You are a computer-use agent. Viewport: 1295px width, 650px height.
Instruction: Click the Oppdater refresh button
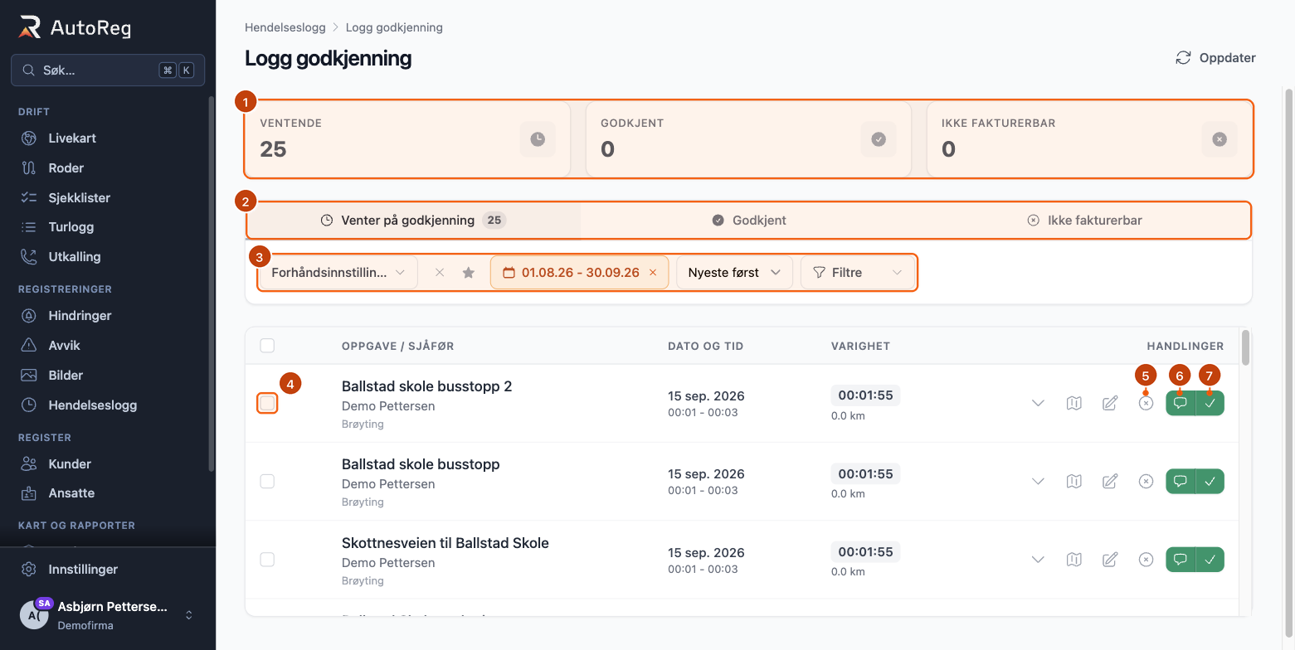[x=1215, y=58]
